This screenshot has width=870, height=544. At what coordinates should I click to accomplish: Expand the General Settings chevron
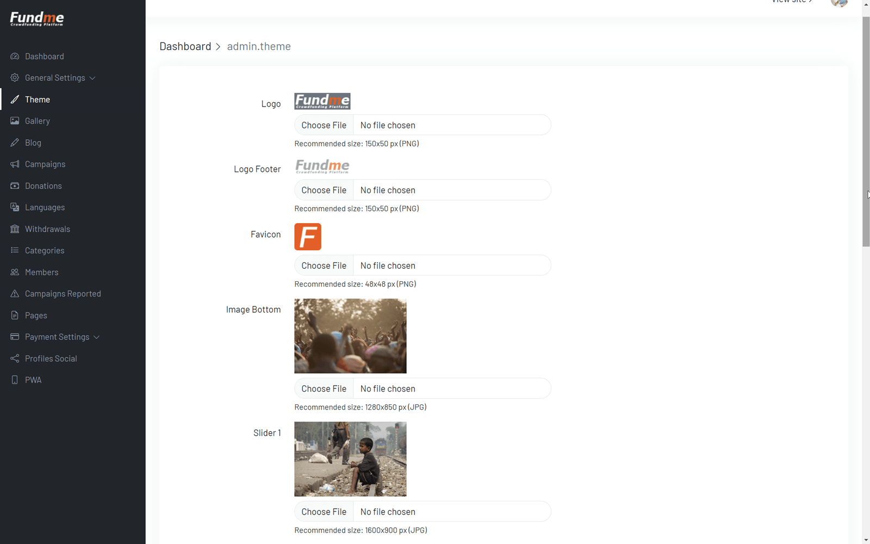92,78
